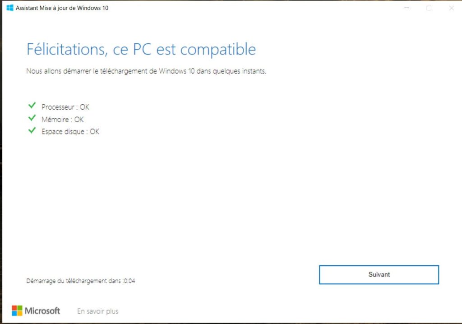Open the En savoir plus link
Image resolution: width=462 pixels, height=324 pixels.
click(97, 311)
